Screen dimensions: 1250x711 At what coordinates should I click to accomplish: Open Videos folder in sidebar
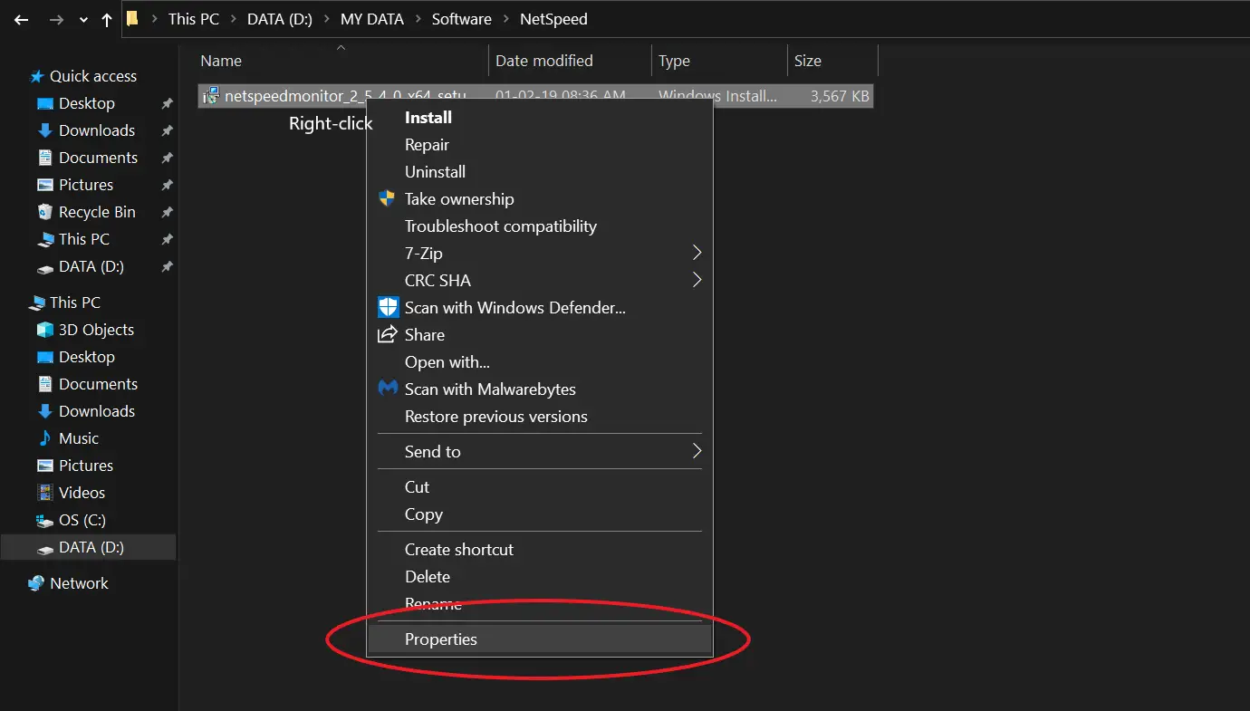(x=82, y=493)
